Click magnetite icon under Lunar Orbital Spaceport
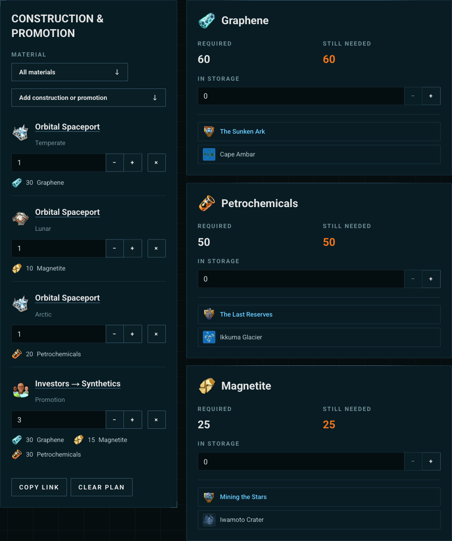This screenshot has height=541, width=452. [17, 268]
